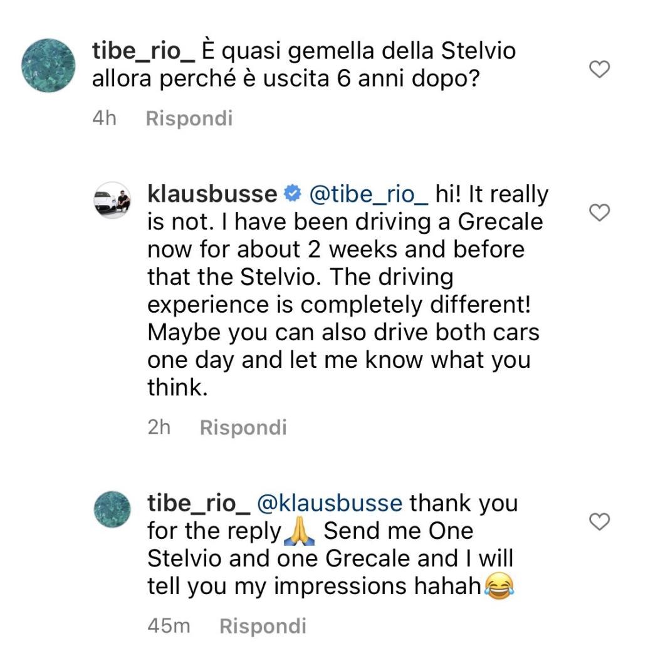Open the @klausbusse mention in the last comment
648x658 pixels.
330,503
